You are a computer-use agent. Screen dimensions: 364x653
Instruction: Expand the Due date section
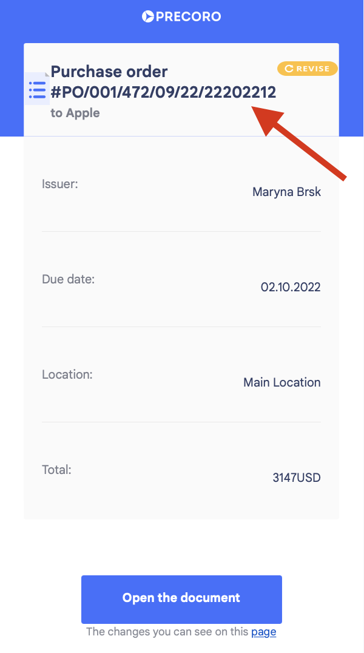181,283
